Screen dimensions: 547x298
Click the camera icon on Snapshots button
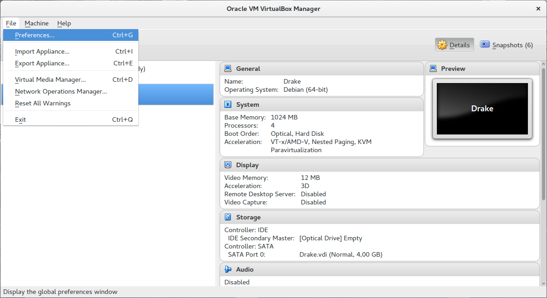click(x=485, y=45)
